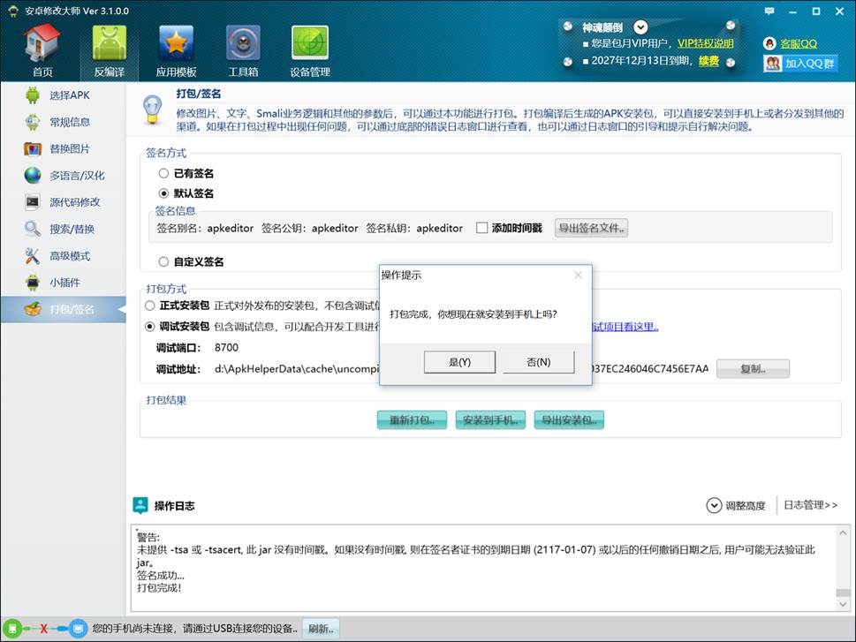The image size is (856, 642).
Task: Click the 刷新 button in status bar
Action: [x=321, y=629]
